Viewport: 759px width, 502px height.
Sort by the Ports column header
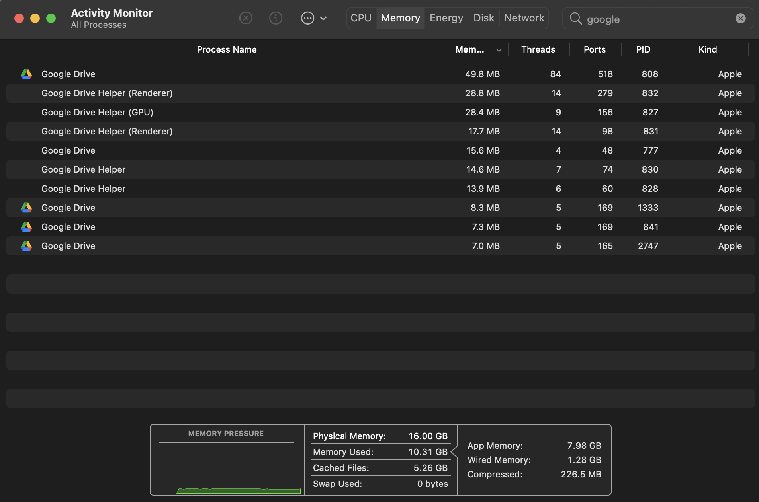click(x=595, y=49)
